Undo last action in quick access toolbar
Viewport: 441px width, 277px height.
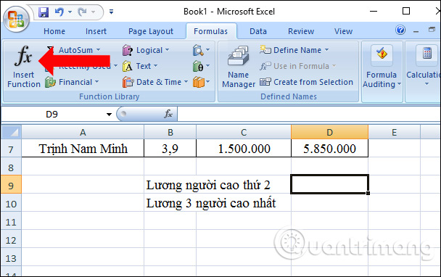click(59, 12)
